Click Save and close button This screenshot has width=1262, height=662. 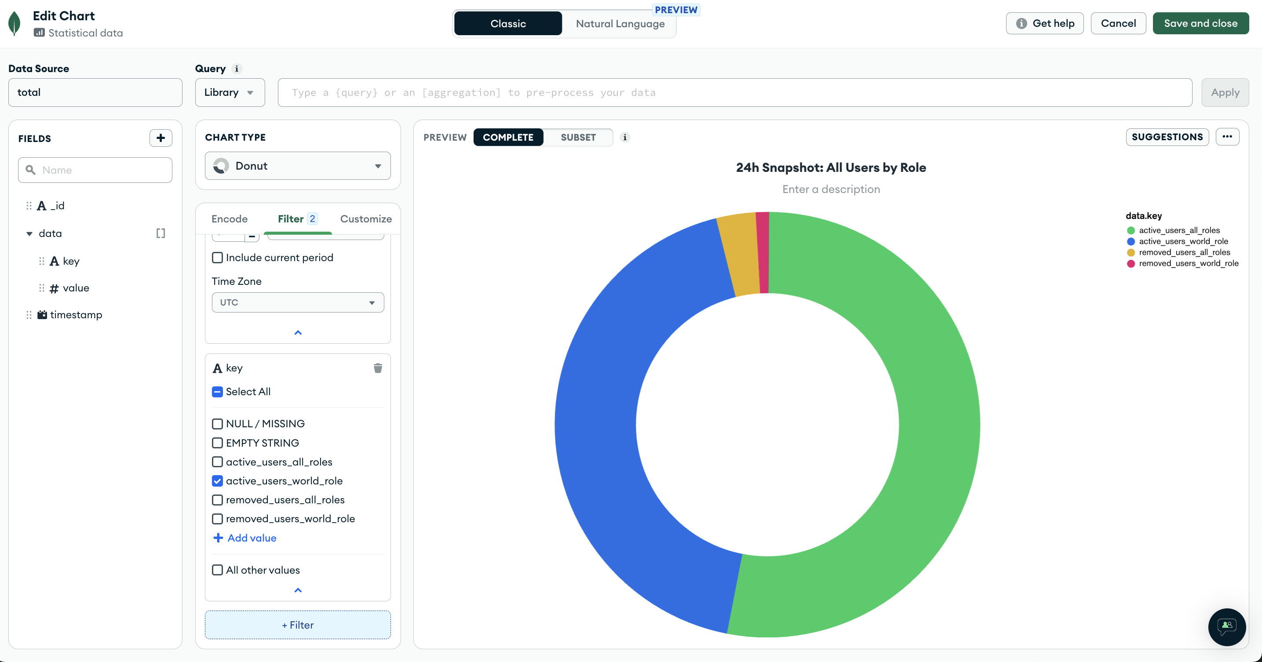[x=1200, y=23]
